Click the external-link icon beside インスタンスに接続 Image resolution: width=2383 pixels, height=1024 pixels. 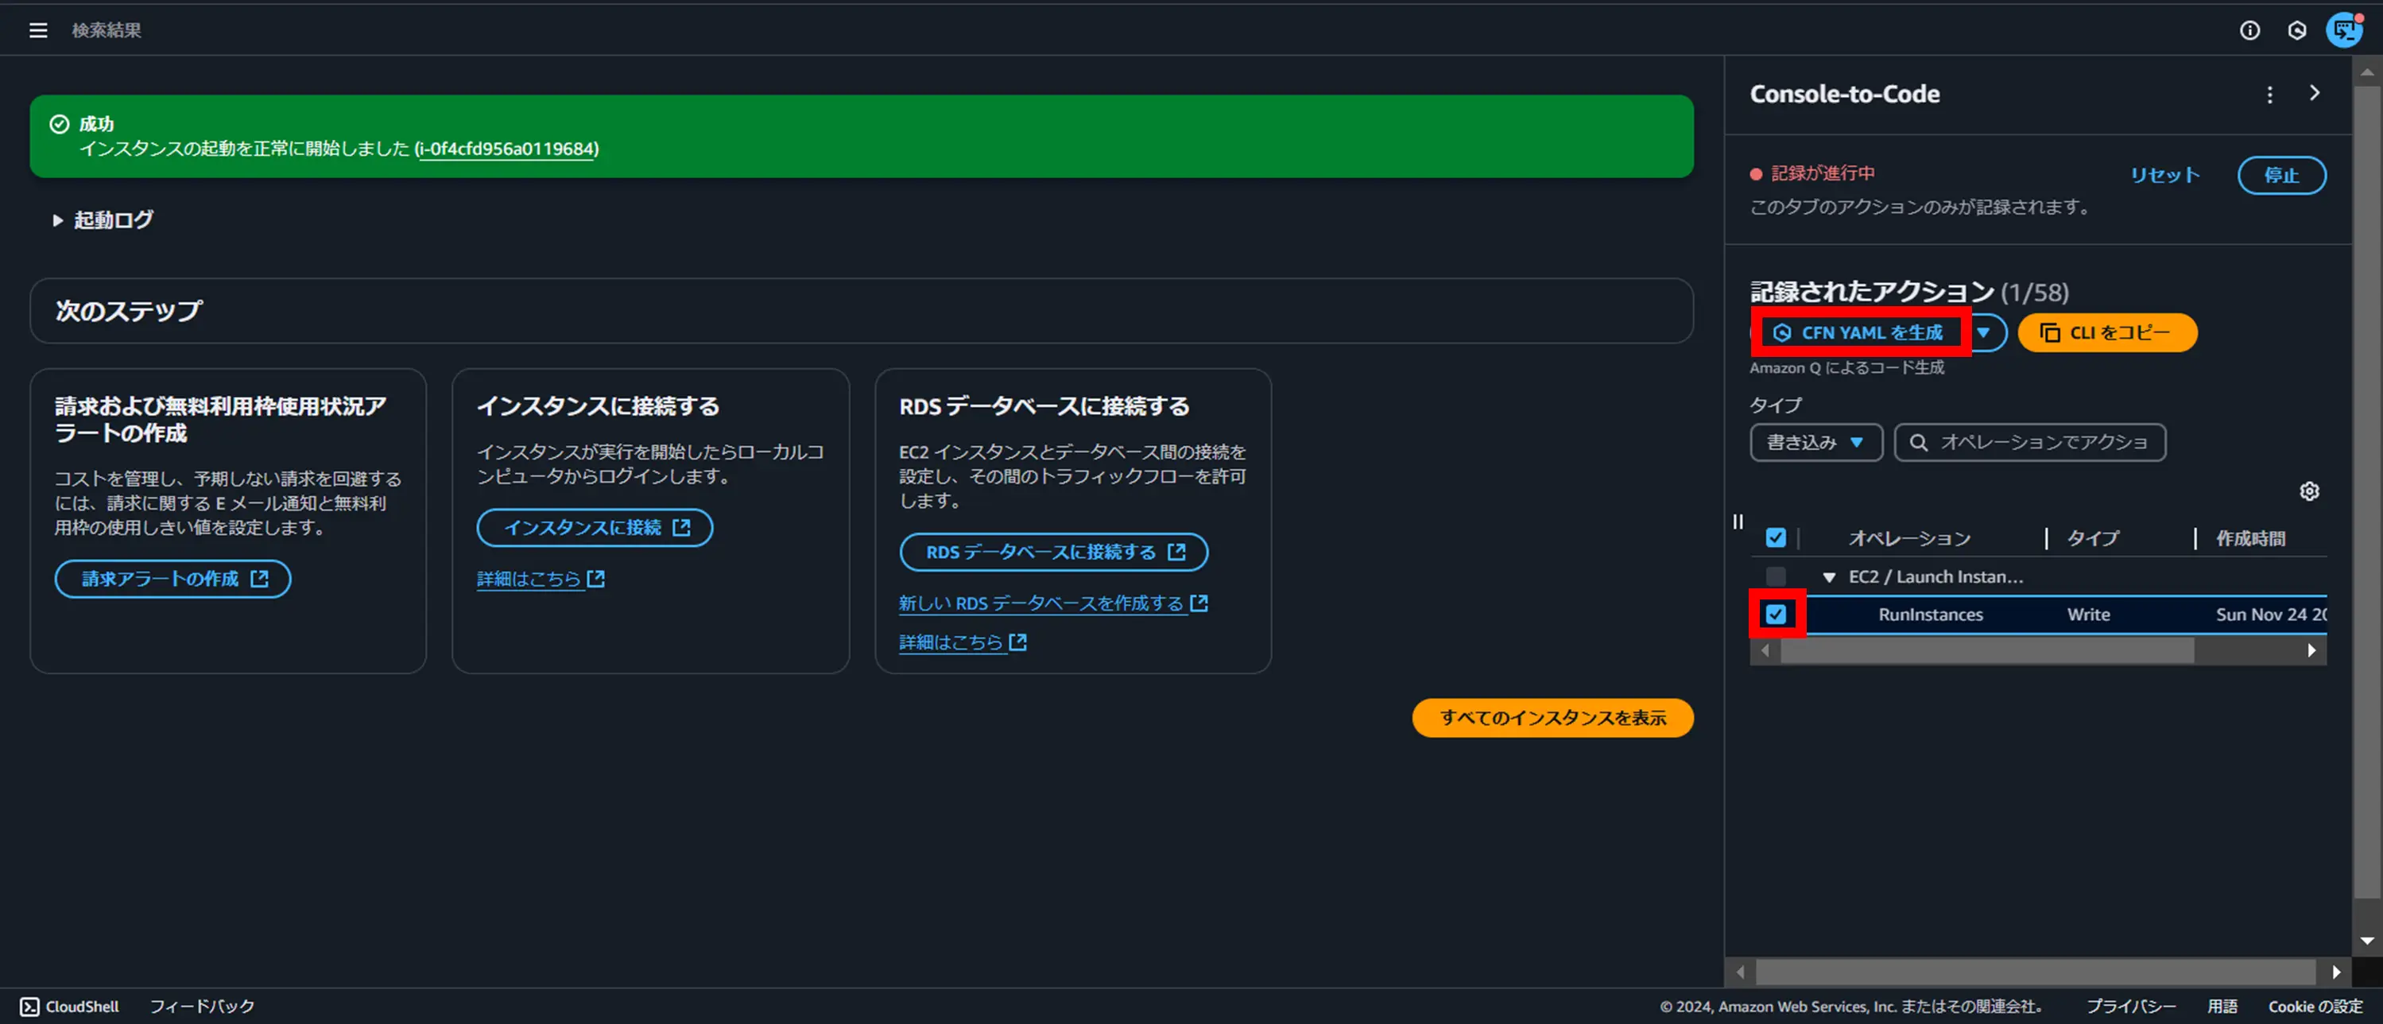click(x=682, y=527)
